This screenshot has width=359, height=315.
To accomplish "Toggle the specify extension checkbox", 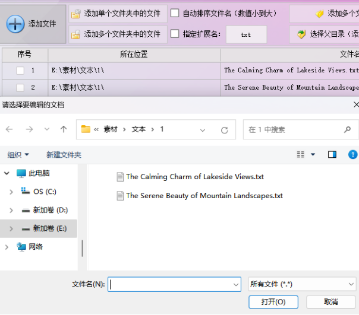I will click(x=175, y=34).
